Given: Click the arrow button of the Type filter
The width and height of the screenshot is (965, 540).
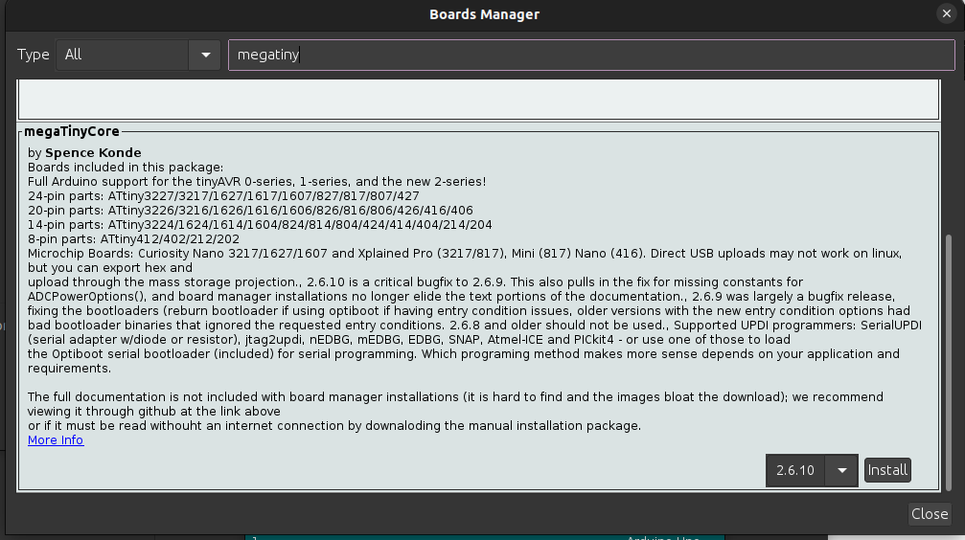Looking at the screenshot, I should click(205, 55).
